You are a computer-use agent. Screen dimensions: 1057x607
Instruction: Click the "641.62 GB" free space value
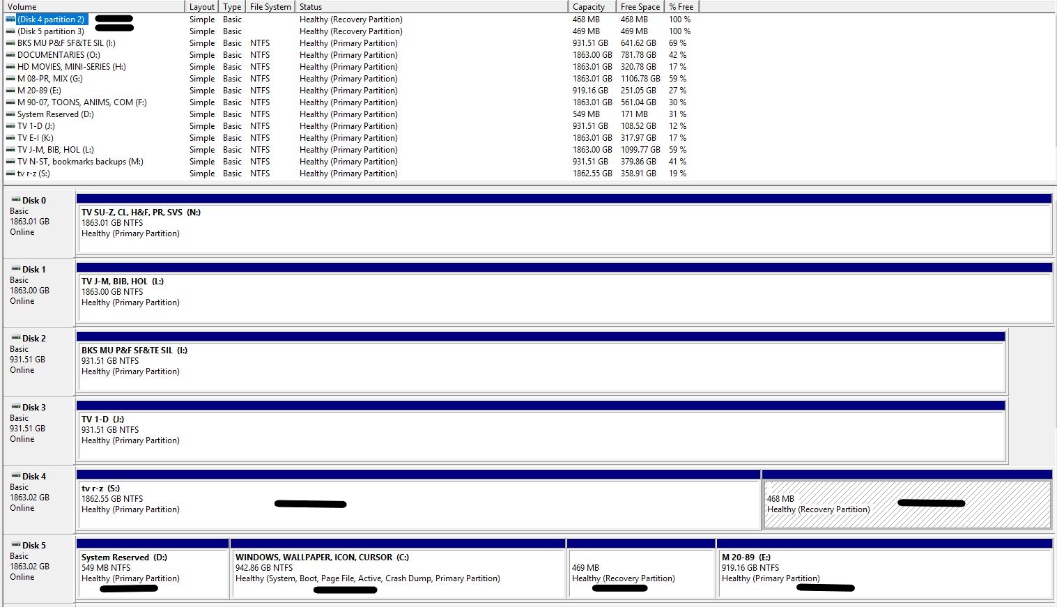point(638,43)
